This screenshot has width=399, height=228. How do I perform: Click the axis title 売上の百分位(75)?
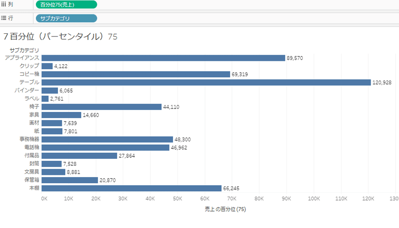tap(225, 209)
